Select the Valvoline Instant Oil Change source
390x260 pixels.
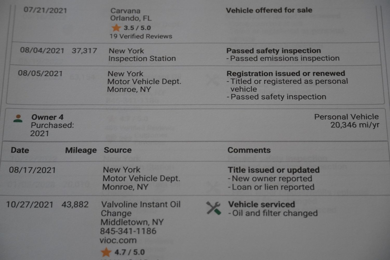141,204
